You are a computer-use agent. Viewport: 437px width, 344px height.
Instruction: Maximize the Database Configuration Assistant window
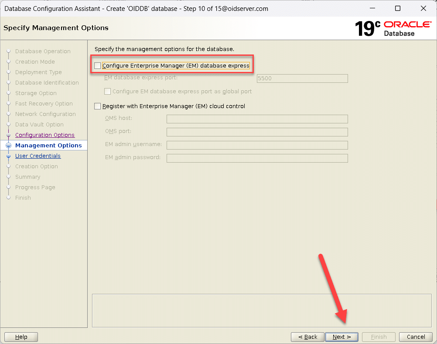[397, 8]
